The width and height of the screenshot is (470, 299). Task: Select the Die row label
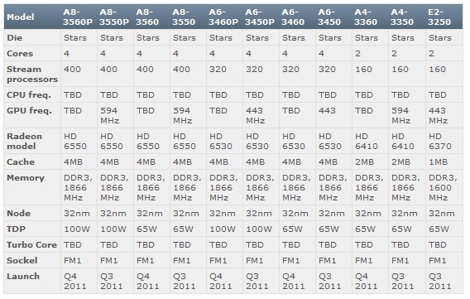tap(14, 38)
